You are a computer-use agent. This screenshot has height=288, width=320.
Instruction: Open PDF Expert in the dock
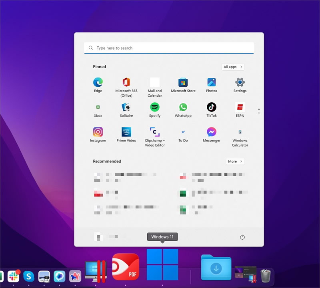tap(126, 266)
